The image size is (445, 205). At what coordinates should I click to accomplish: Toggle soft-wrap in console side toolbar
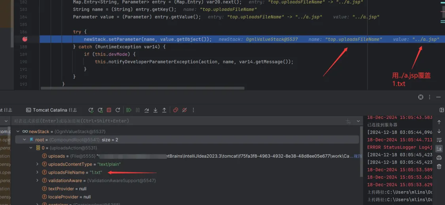(439, 140)
